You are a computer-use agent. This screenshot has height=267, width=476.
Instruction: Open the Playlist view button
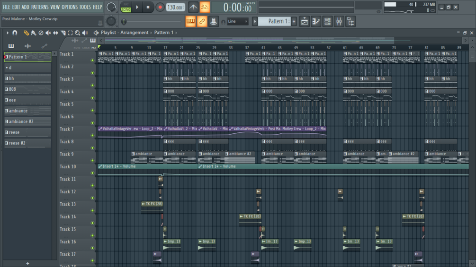click(304, 21)
